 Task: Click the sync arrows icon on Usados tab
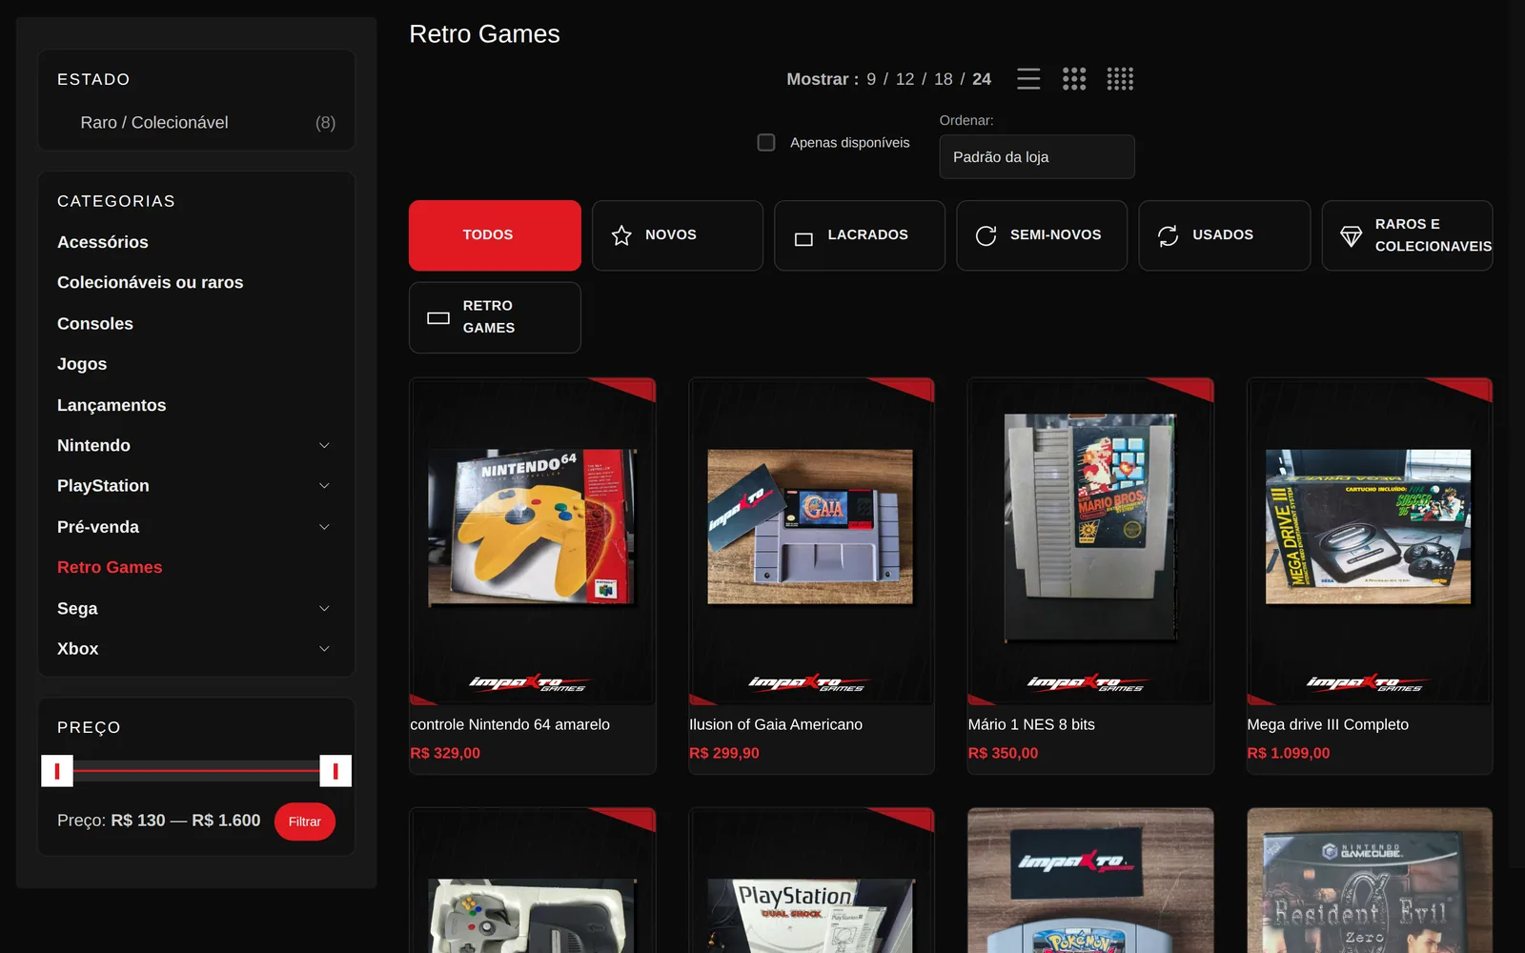coord(1169,235)
